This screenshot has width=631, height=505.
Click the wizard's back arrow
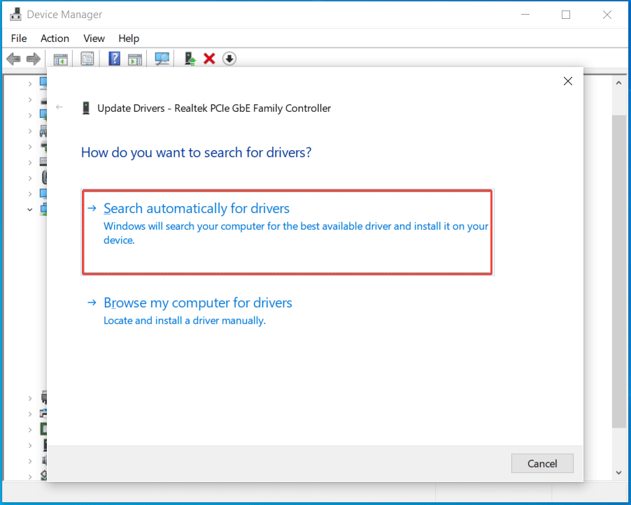59,108
